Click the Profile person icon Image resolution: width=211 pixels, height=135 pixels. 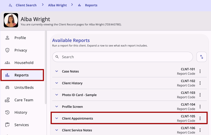tap(7, 38)
